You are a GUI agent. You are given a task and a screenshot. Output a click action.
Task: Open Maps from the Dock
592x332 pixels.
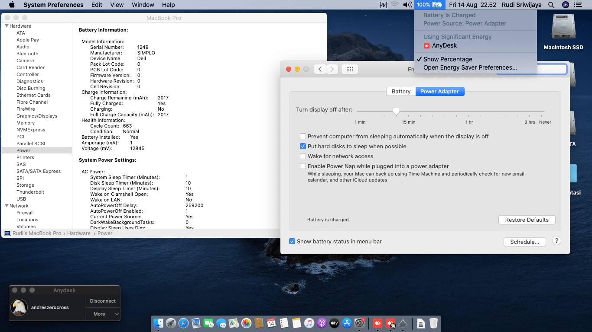coord(234,323)
